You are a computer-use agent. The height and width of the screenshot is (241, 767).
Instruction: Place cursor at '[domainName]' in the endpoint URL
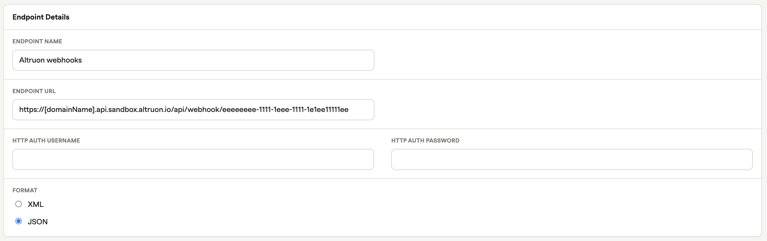click(70, 109)
